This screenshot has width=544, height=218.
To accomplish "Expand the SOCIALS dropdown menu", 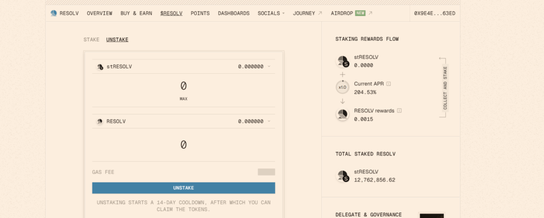I will [271, 13].
